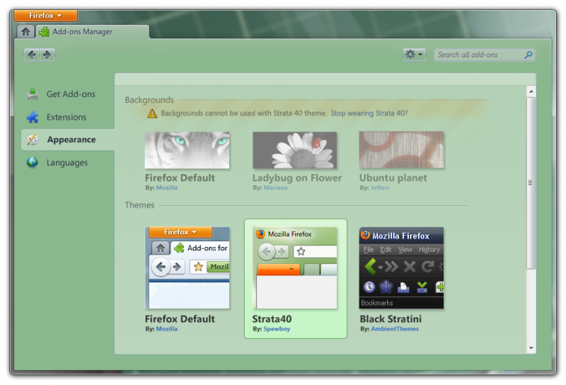
Task: Open the AmbientThemes author link
Action: click(395, 329)
